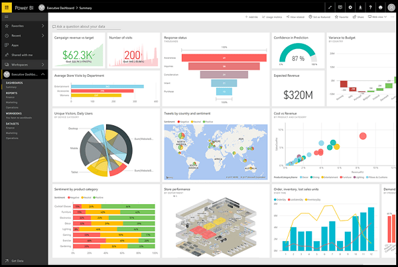Open the Number of visits tile
Image resolution: width=398 pixels, height=267 pixels.
[x=133, y=50]
